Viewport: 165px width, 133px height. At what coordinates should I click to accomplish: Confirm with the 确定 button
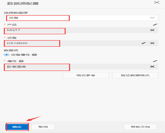pos(17,127)
